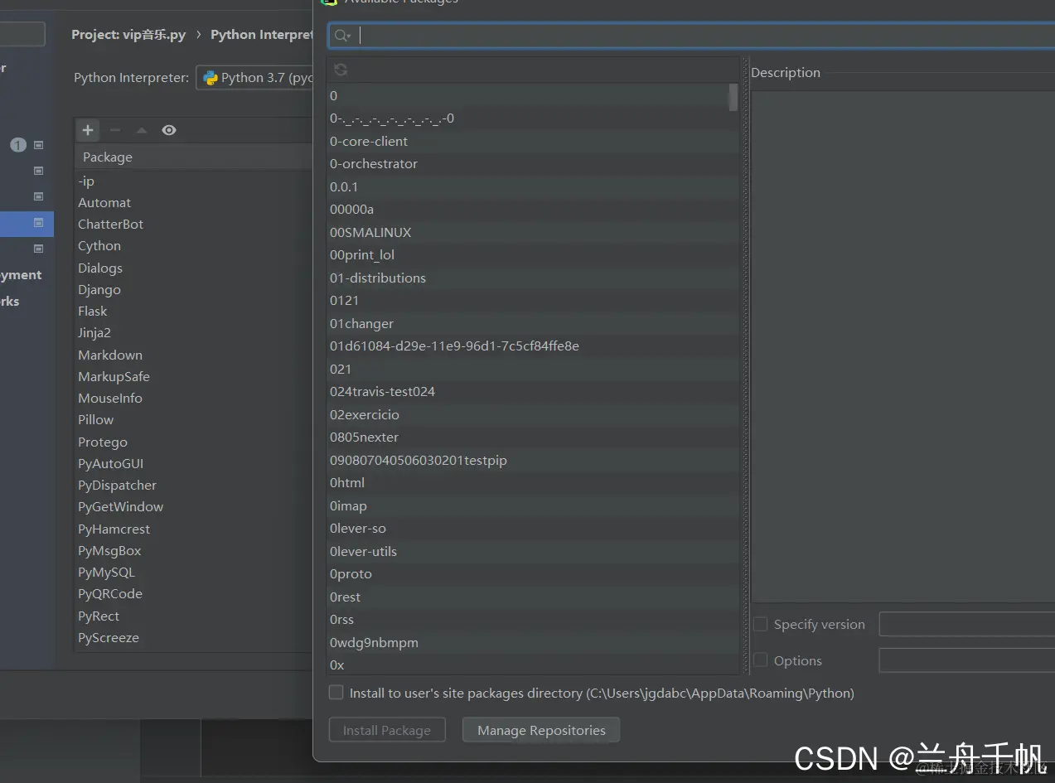
Task: Click the add package plus icon
Action: [x=88, y=130]
